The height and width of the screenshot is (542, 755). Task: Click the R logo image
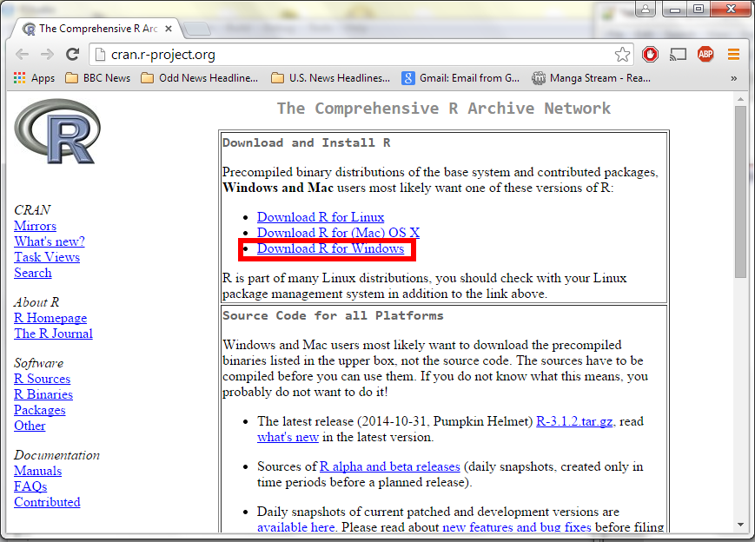click(57, 131)
